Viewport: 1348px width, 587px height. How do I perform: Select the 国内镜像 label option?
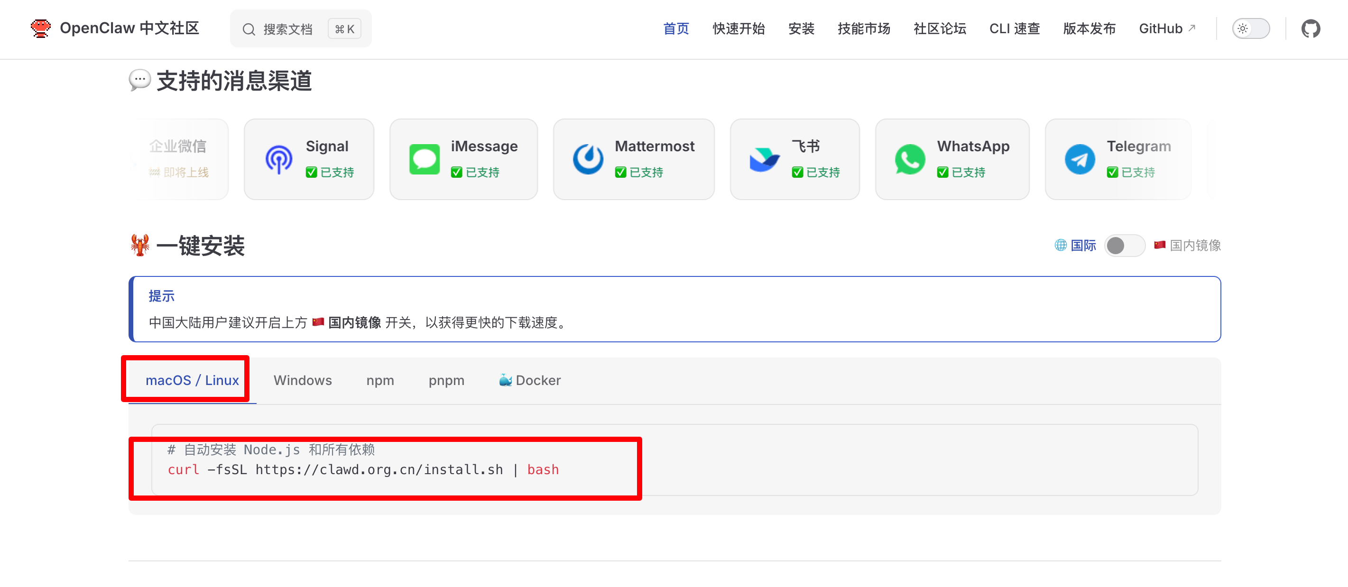tap(1195, 245)
